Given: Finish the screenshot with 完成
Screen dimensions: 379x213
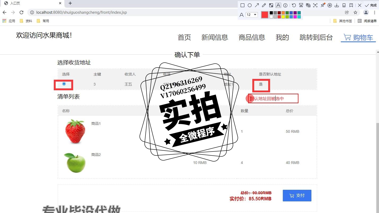Looking at the screenshot, I should click(x=371, y=5).
